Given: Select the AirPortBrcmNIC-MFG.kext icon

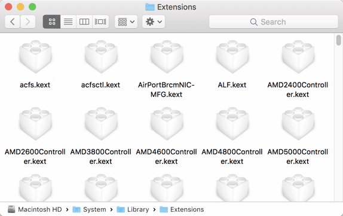Looking at the screenshot, I should (167, 56).
